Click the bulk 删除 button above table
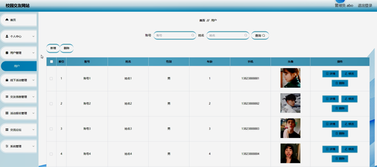This screenshot has height=167, width=377. [x=67, y=48]
